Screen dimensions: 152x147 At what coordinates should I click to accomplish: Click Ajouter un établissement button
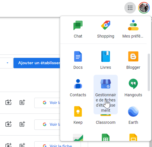click(37, 63)
